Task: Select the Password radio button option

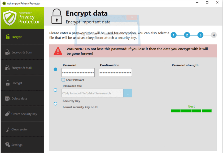Action: click(55, 69)
